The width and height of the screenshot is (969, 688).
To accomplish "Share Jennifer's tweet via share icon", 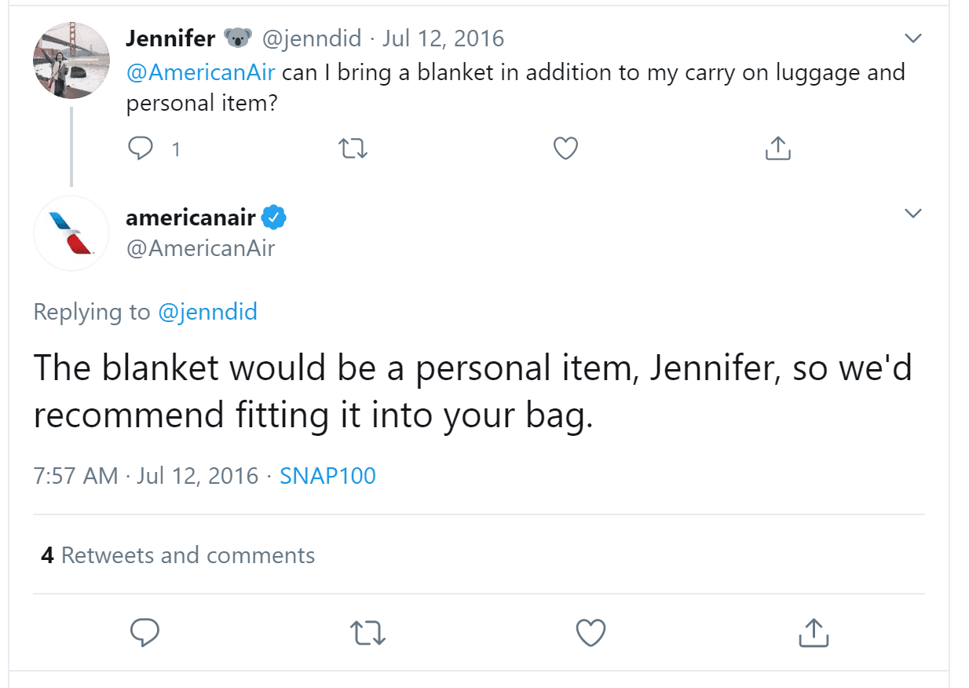I will pyautogui.click(x=777, y=148).
